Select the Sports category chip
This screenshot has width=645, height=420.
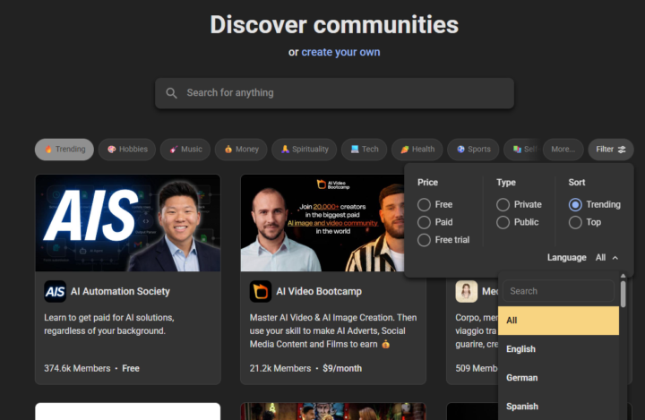(x=473, y=150)
